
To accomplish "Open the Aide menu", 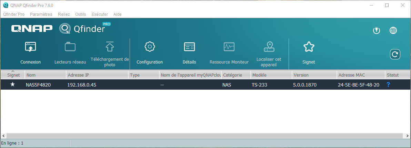I will point(118,14).
